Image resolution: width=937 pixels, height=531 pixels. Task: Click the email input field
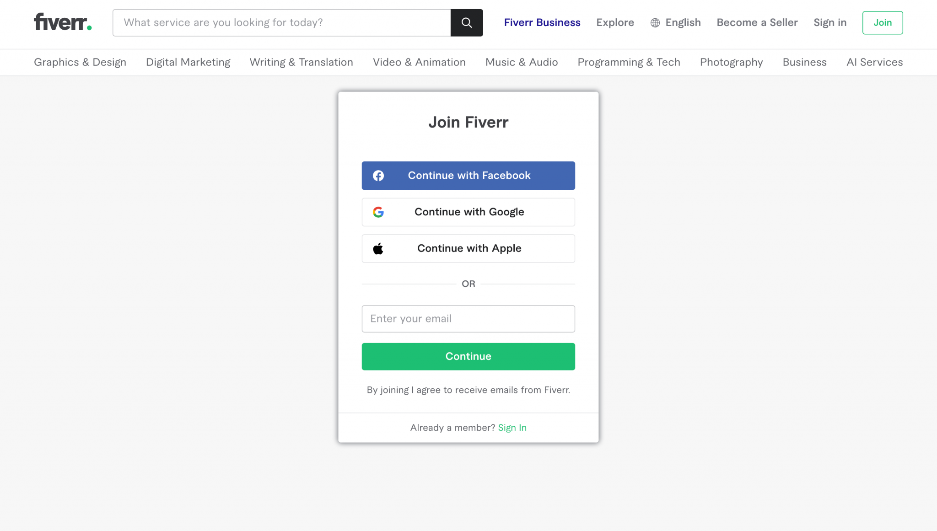click(468, 318)
